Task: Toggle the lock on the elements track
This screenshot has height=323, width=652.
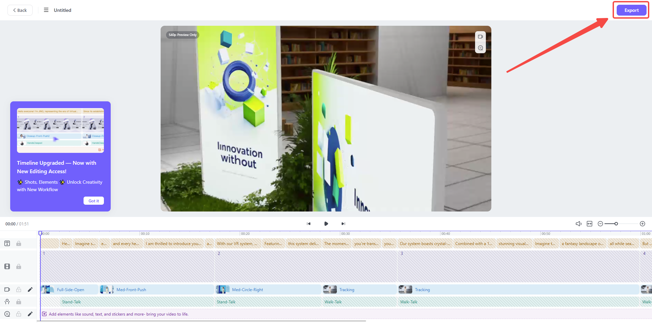Action: (x=19, y=314)
